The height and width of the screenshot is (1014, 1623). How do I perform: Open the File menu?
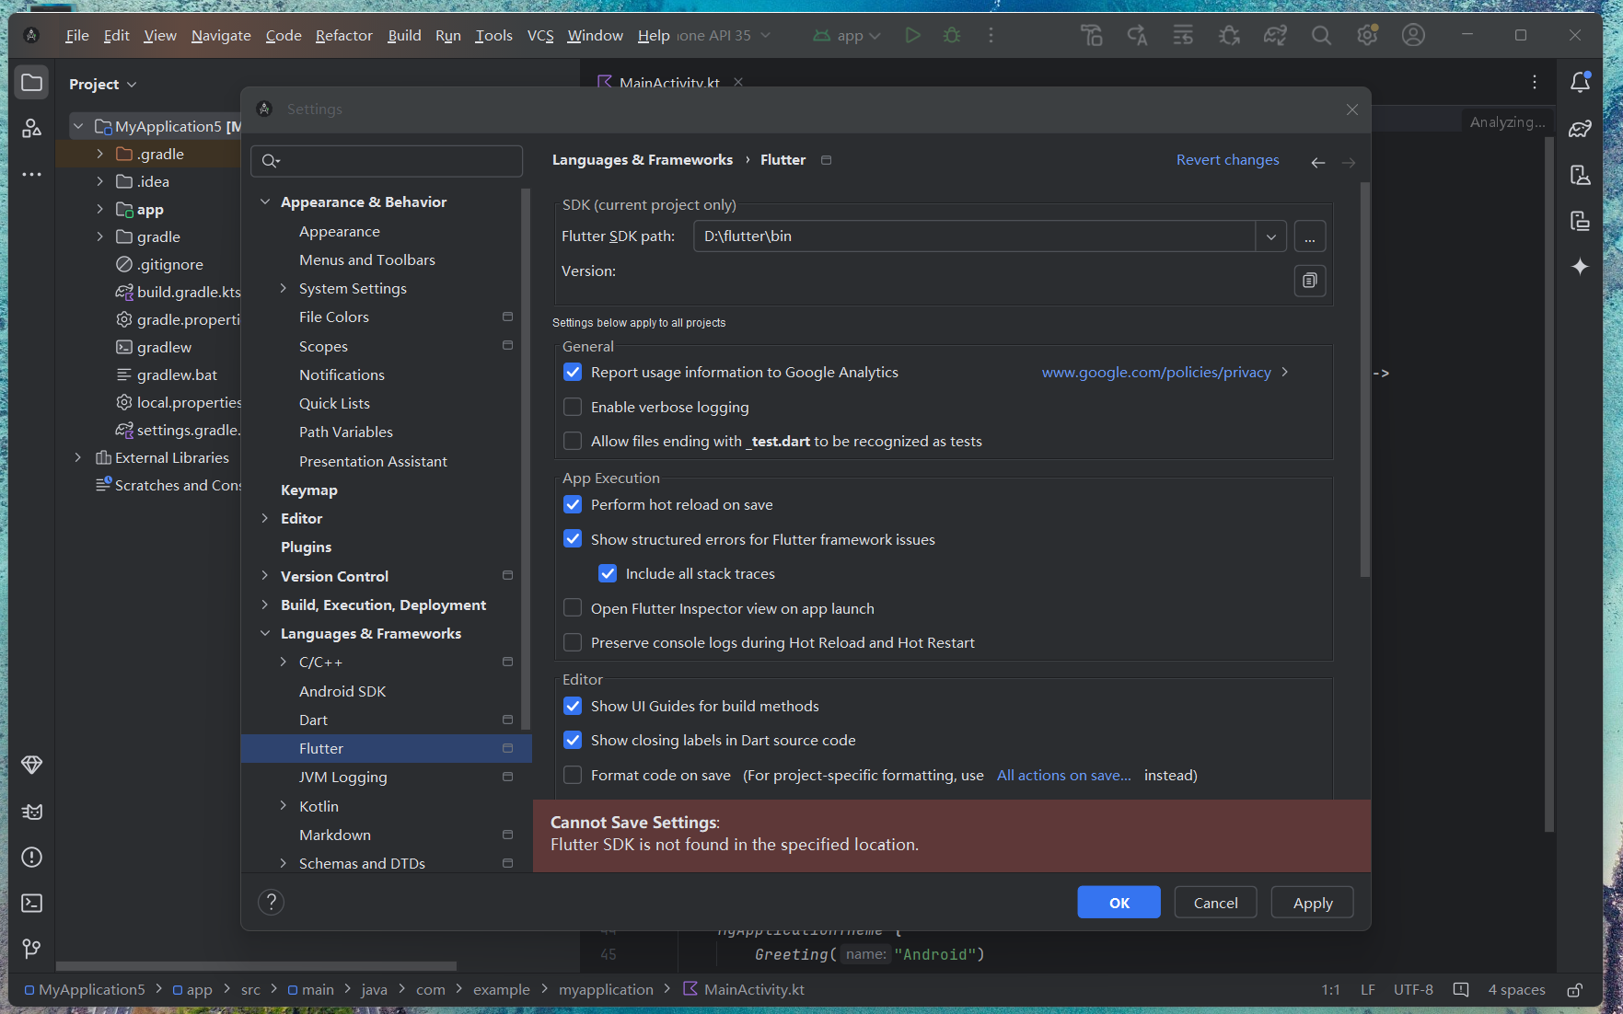(x=77, y=35)
